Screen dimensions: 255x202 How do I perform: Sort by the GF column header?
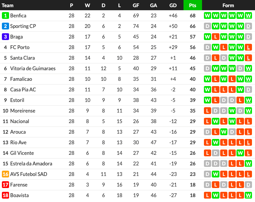136,5
